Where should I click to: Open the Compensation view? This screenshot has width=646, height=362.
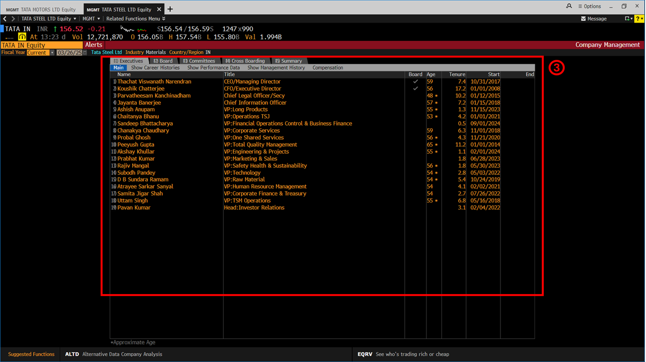pyautogui.click(x=328, y=67)
